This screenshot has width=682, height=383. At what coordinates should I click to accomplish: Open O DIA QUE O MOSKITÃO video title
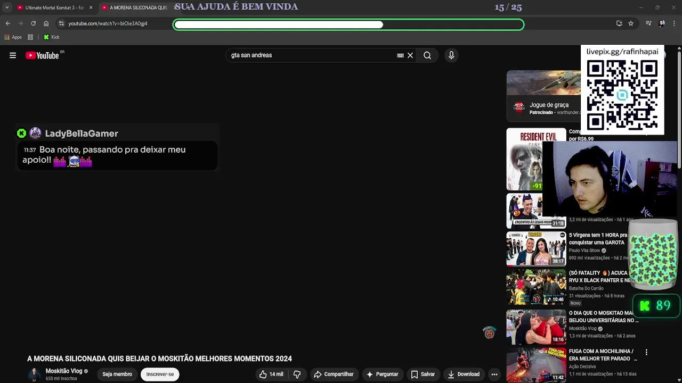tap(603, 317)
